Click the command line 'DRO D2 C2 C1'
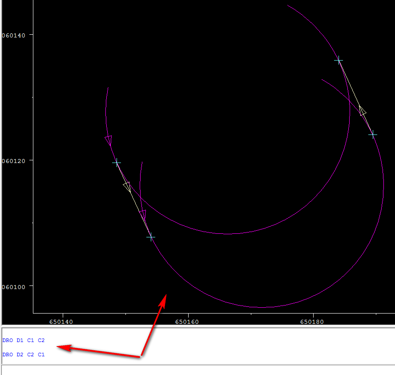This screenshot has width=395, height=375. (24, 355)
